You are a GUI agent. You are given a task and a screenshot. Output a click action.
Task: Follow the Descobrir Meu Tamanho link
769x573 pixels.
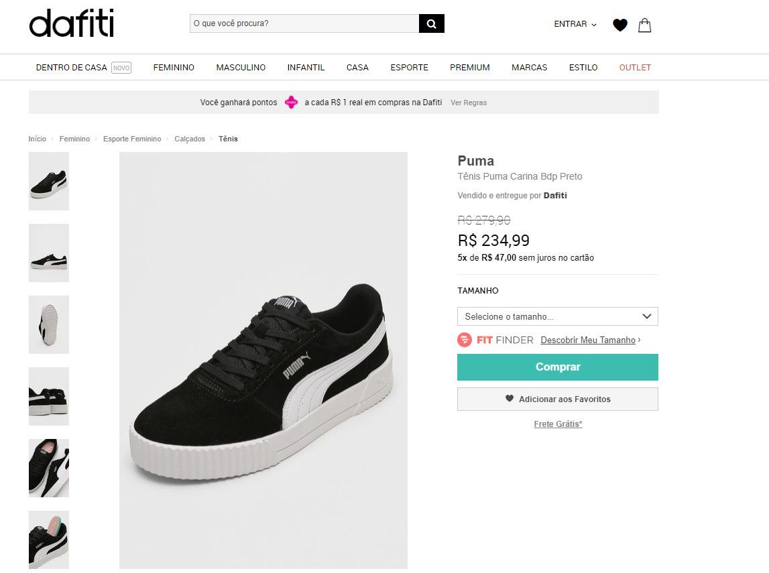[x=587, y=340]
